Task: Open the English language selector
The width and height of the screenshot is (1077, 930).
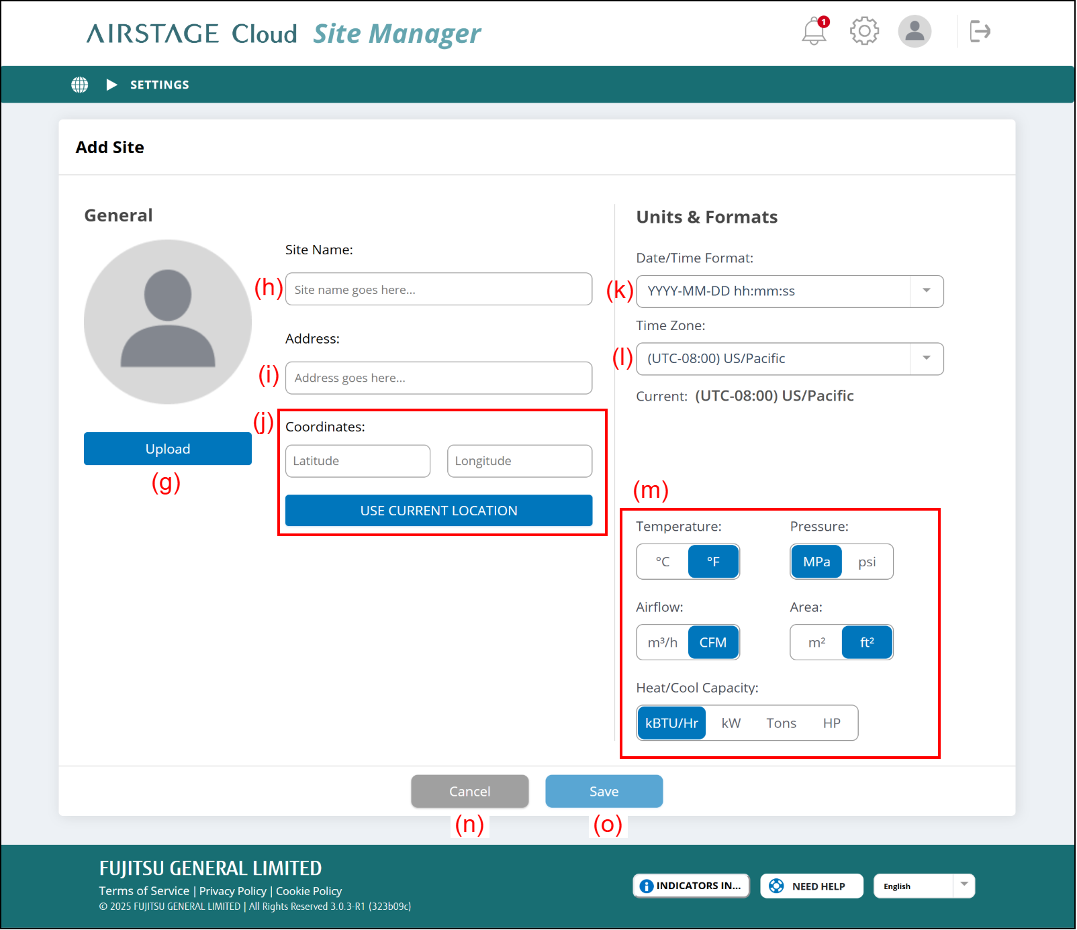Action: tap(923, 886)
